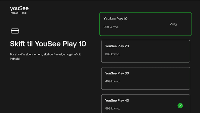Click the 599 kr./md. price
200x113 pixels.
coord(112,108)
